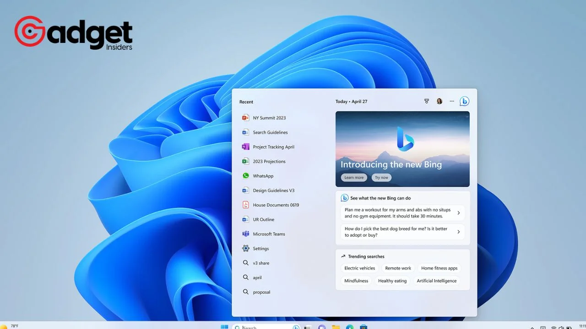Open the three-dot more options menu
Image resolution: width=586 pixels, height=329 pixels.
tap(452, 101)
